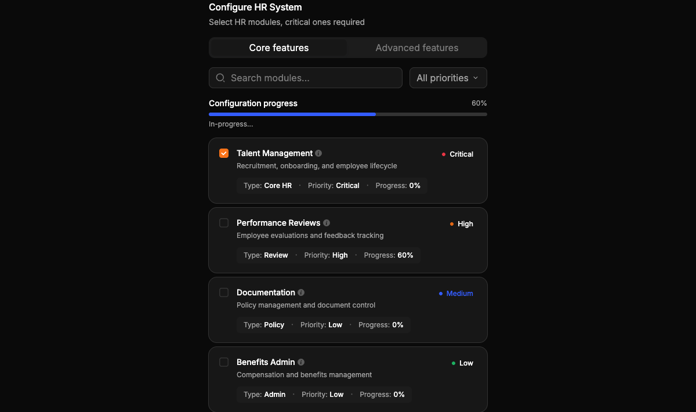The image size is (696, 412).
Task: Check the Performance Reviews checkbox
Action: [224, 223]
